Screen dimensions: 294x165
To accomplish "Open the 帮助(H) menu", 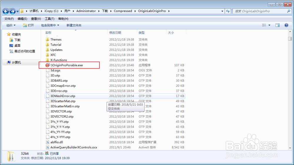I will pyautogui.click(x=63, y=19).
